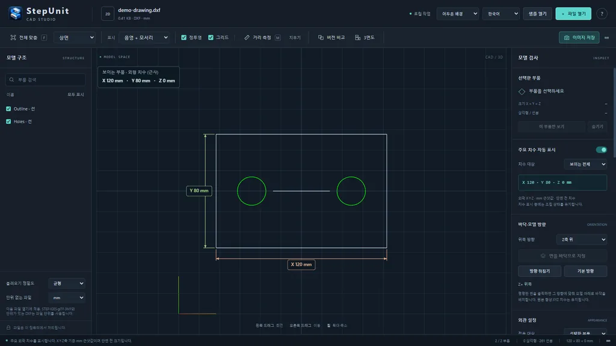Click the lock icon in sidebar footer
The width and height of the screenshot is (616, 346).
8,327
